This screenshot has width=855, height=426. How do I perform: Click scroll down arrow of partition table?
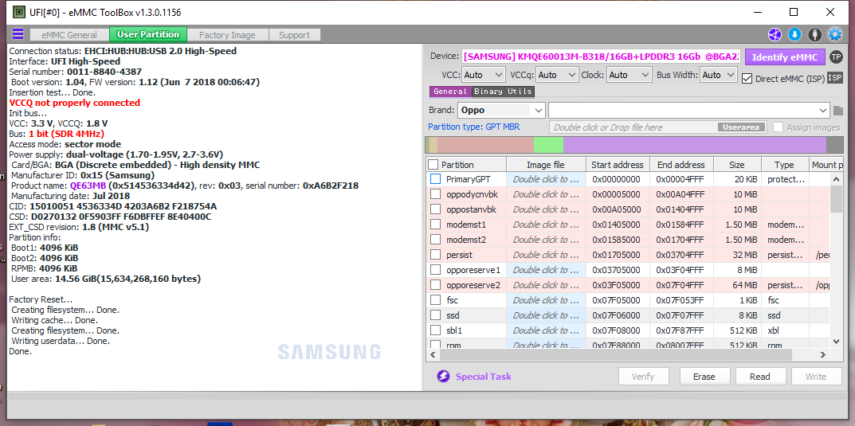836,341
